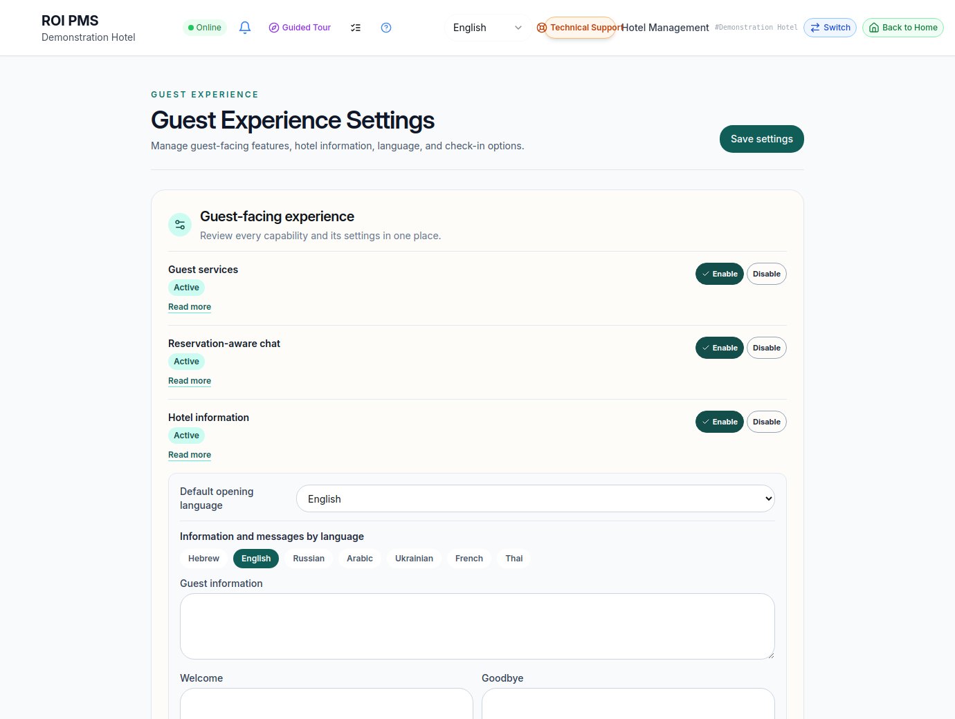Screen dimensions: 955x719
Task: Disable Hotel information
Action: (x=766, y=422)
